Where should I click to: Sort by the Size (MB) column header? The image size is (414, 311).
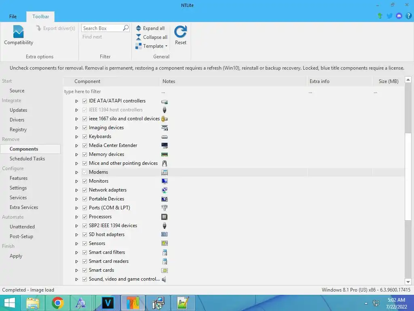(389, 81)
